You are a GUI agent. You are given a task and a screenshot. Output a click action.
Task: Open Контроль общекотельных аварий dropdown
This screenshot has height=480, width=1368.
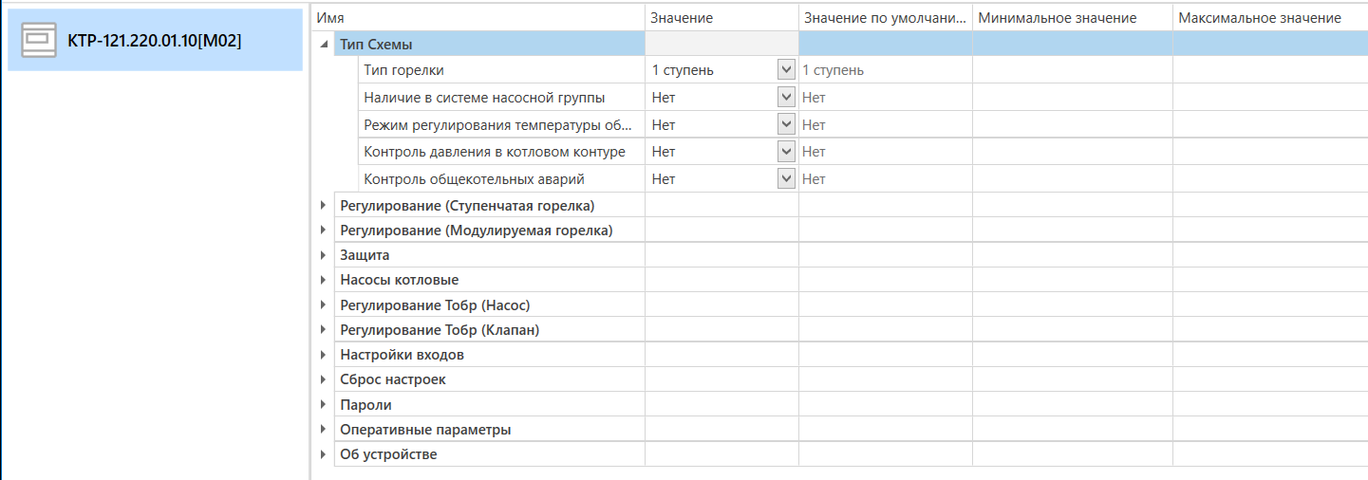[x=785, y=179]
